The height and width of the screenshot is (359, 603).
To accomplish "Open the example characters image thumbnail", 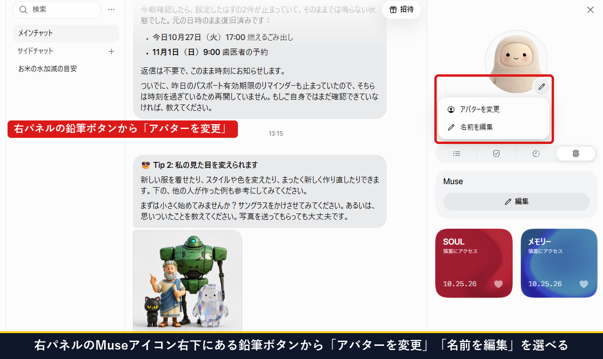I will (x=187, y=280).
